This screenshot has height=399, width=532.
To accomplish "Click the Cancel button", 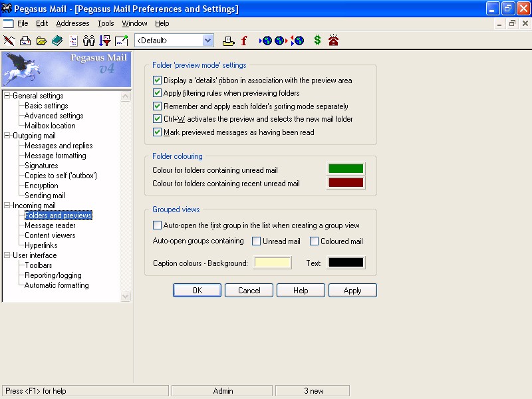I will 249,291.
